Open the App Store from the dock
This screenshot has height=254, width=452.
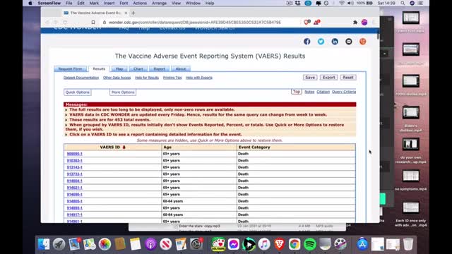click(362, 244)
